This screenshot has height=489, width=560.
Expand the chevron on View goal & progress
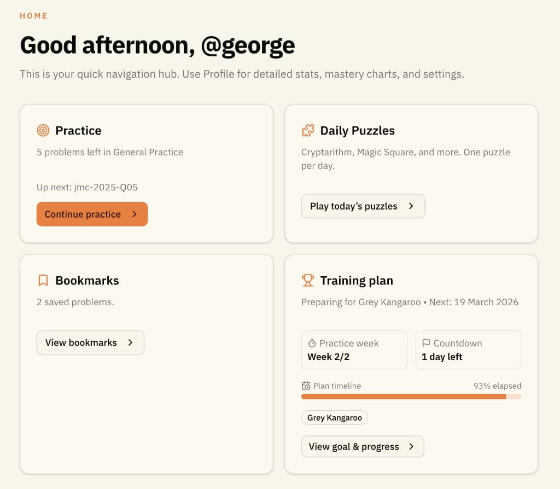(412, 446)
